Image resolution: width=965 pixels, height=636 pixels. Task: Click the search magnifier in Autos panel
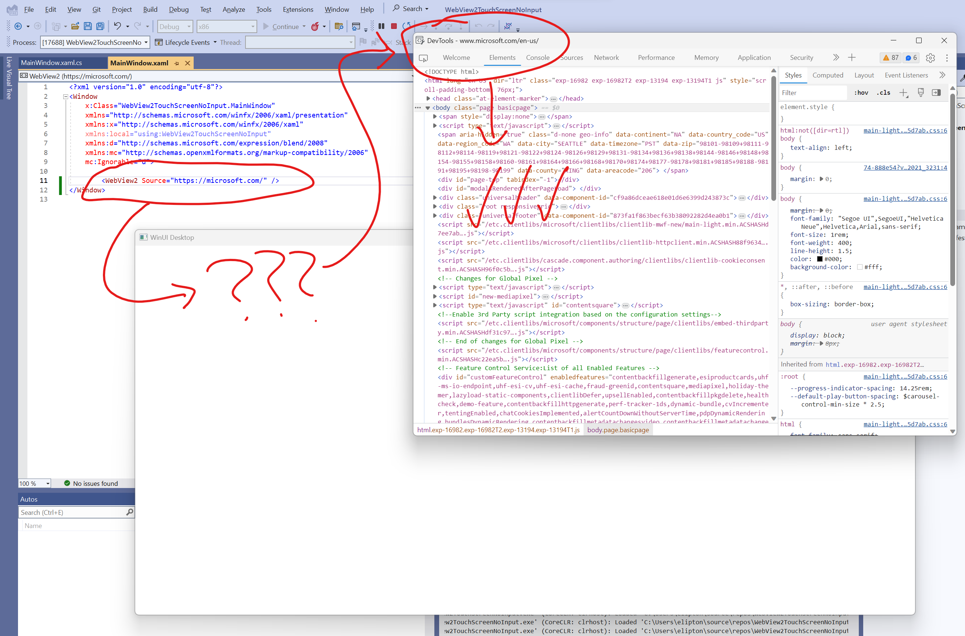click(129, 512)
